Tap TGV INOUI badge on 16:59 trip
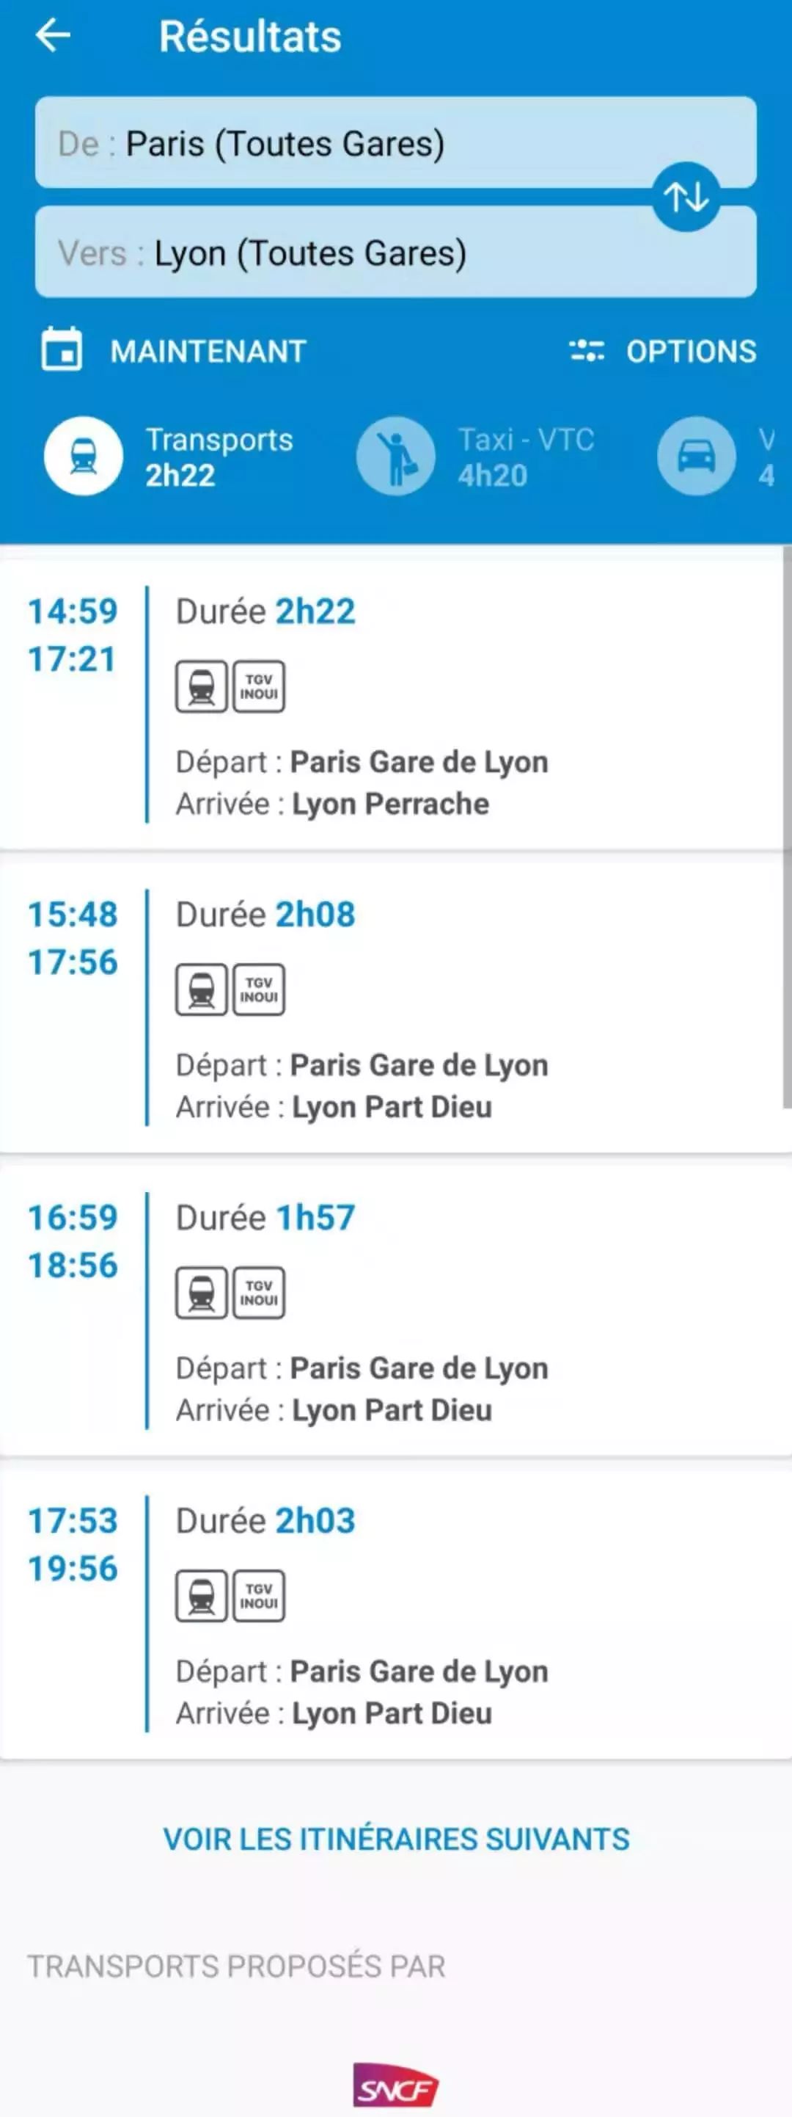 259,1293
